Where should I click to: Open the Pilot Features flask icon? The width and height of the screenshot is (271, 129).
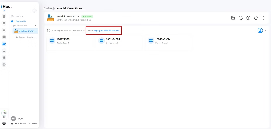pyautogui.click(x=4, y=58)
